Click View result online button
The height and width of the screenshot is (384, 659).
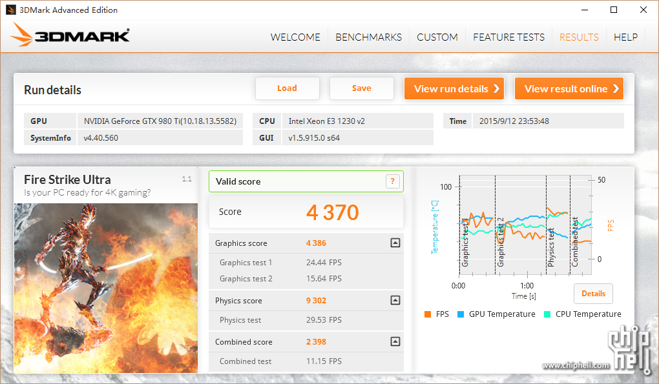569,88
